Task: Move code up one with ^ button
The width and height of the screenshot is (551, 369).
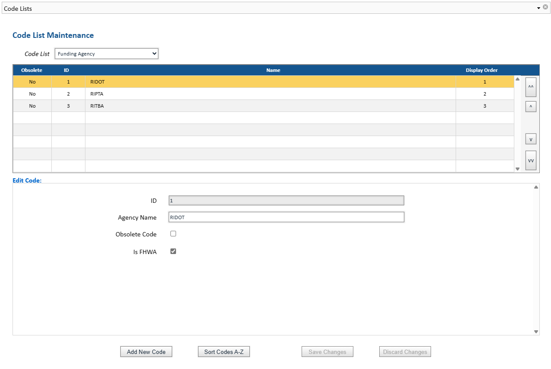Action: point(531,106)
